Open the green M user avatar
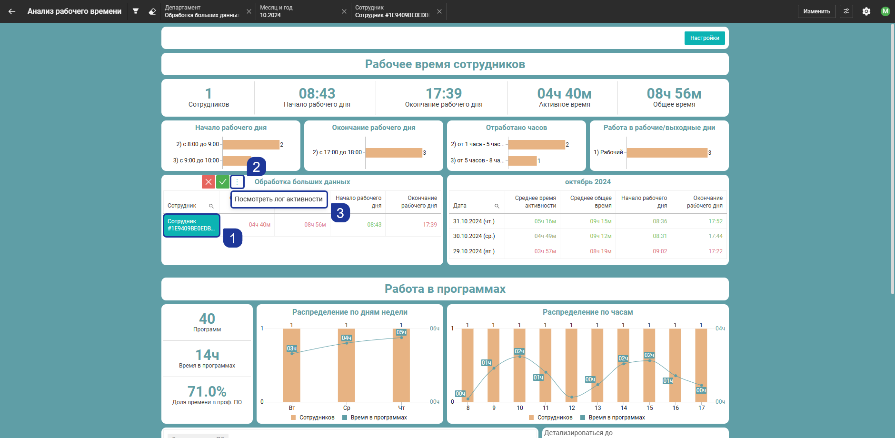Screen dimensions: 895x438 [x=885, y=11]
